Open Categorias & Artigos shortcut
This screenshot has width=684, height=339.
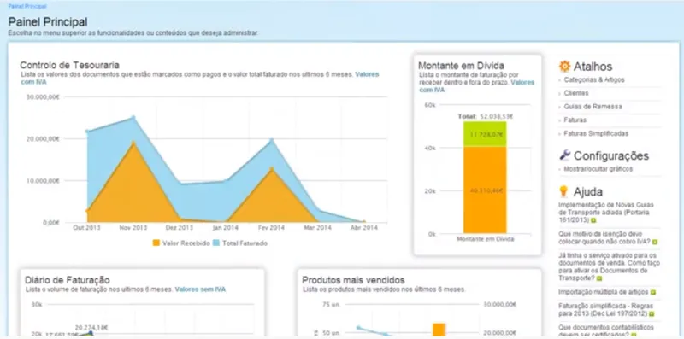(x=593, y=79)
